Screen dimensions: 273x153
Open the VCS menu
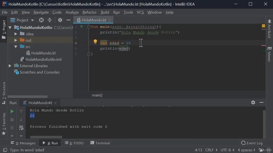point(140,12)
